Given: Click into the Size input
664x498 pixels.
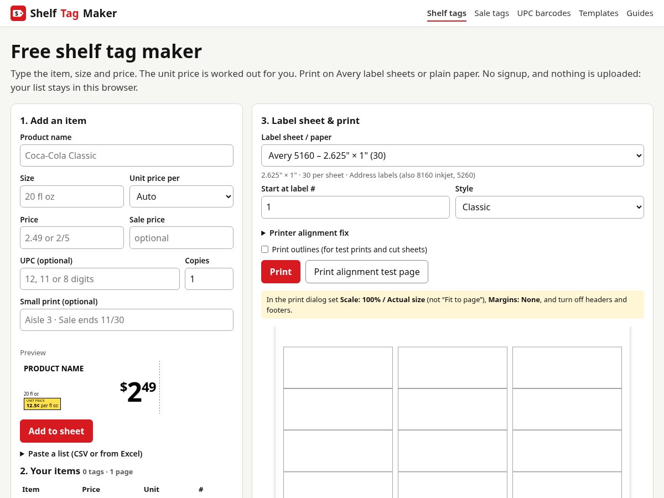Looking at the screenshot, I should [72, 196].
